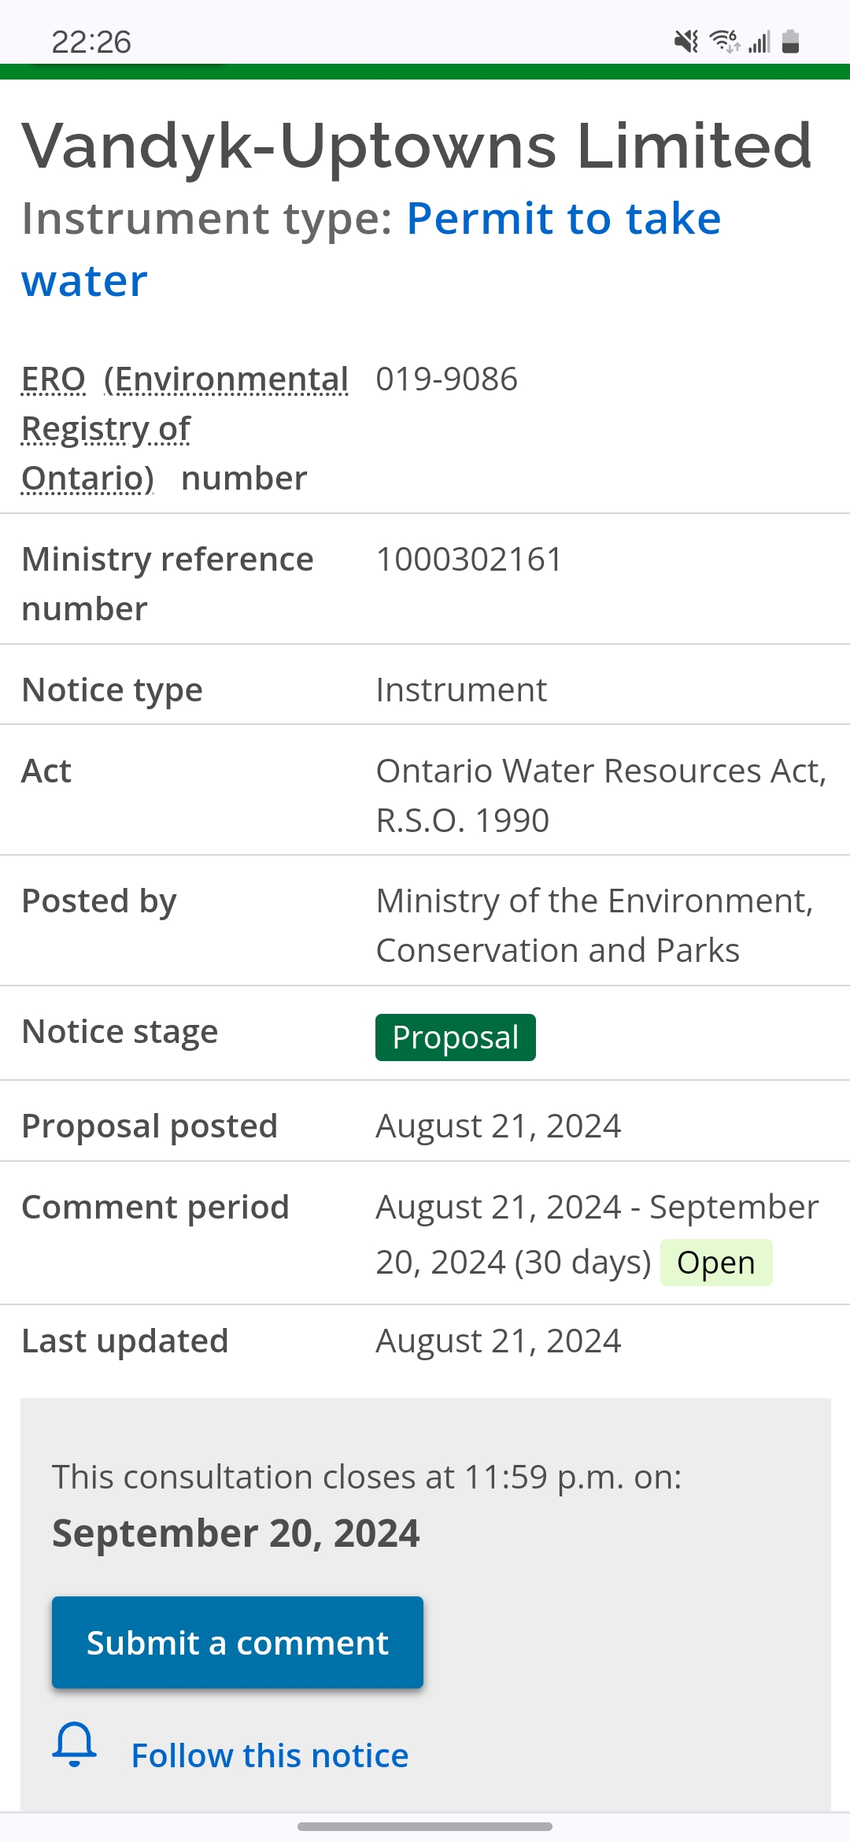
Task: Tap the home gesture bar handle
Action: (x=425, y=1826)
